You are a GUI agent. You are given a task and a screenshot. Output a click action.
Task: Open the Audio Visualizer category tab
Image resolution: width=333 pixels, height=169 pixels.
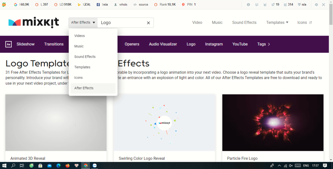163,44
